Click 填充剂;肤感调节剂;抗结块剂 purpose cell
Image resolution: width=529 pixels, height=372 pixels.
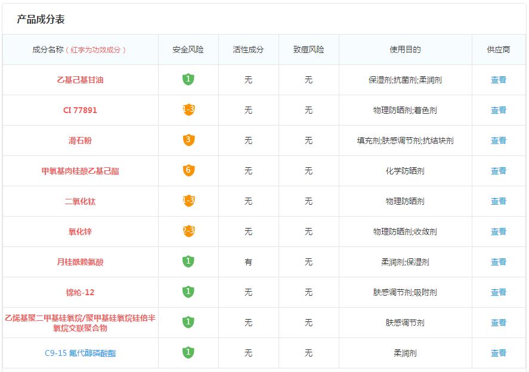click(x=405, y=140)
